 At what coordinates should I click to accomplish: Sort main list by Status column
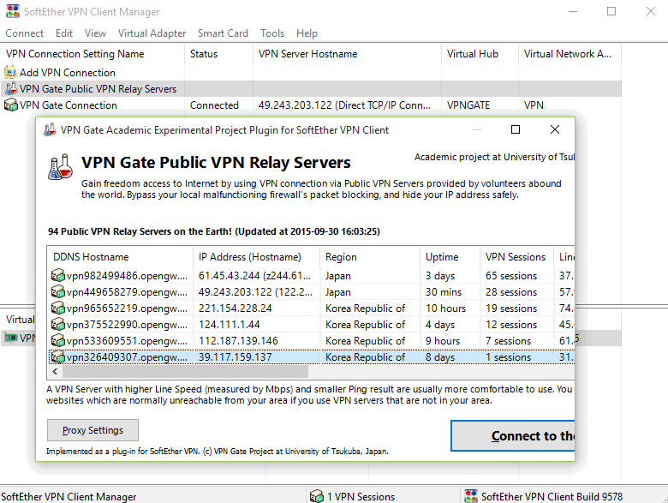click(x=218, y=54)
